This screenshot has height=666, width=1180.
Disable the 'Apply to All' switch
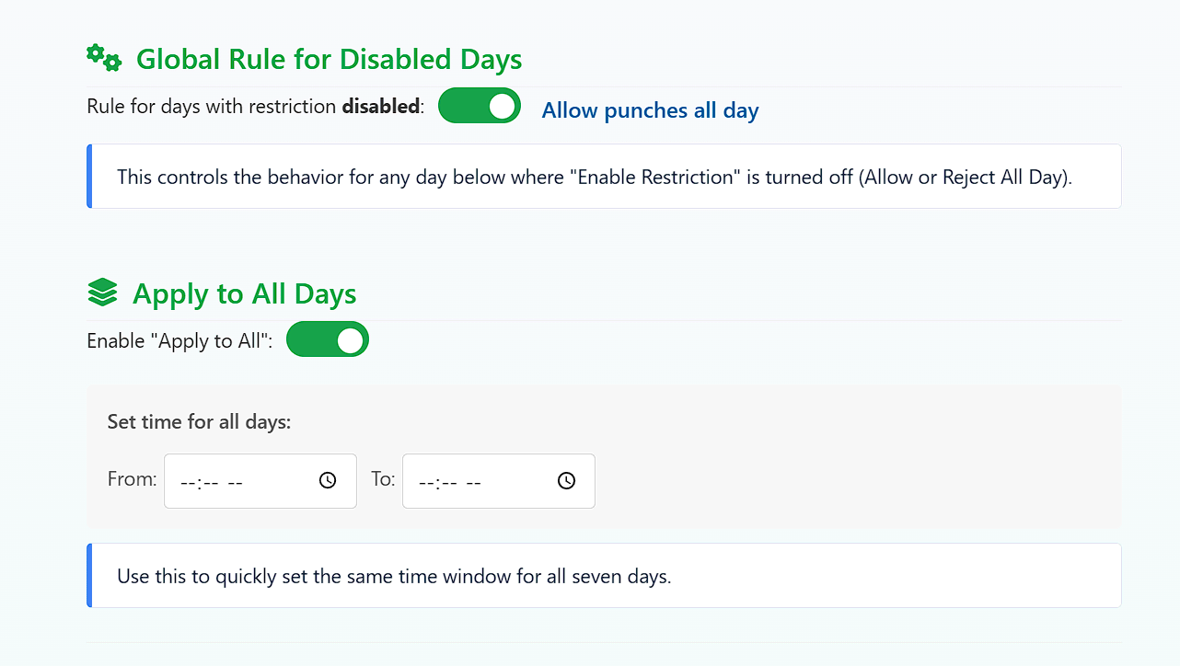tap(328, 339)
